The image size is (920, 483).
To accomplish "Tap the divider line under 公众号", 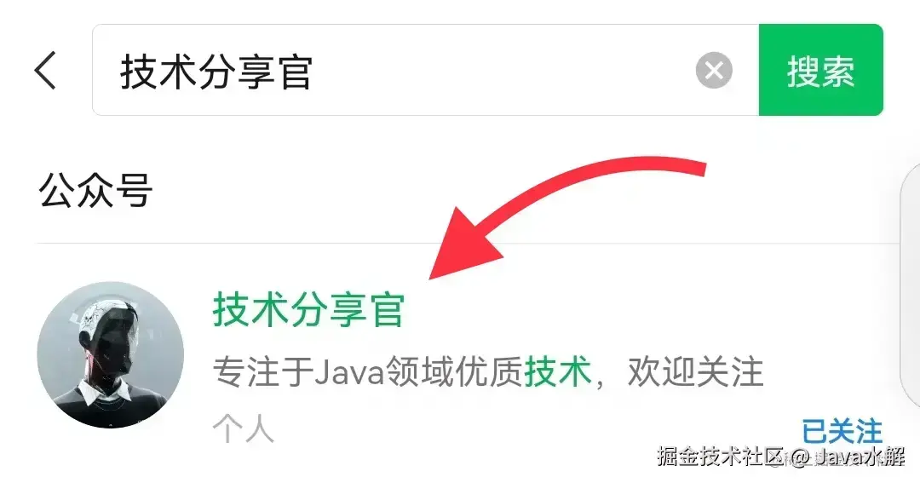I will (x=469, y=243).
